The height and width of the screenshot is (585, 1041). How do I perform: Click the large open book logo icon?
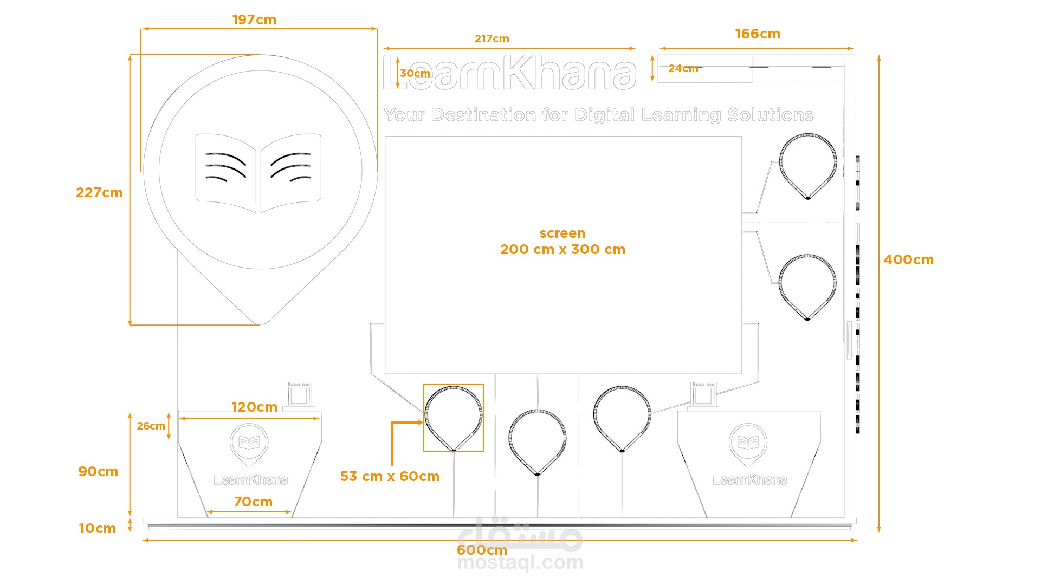[258, 172]
